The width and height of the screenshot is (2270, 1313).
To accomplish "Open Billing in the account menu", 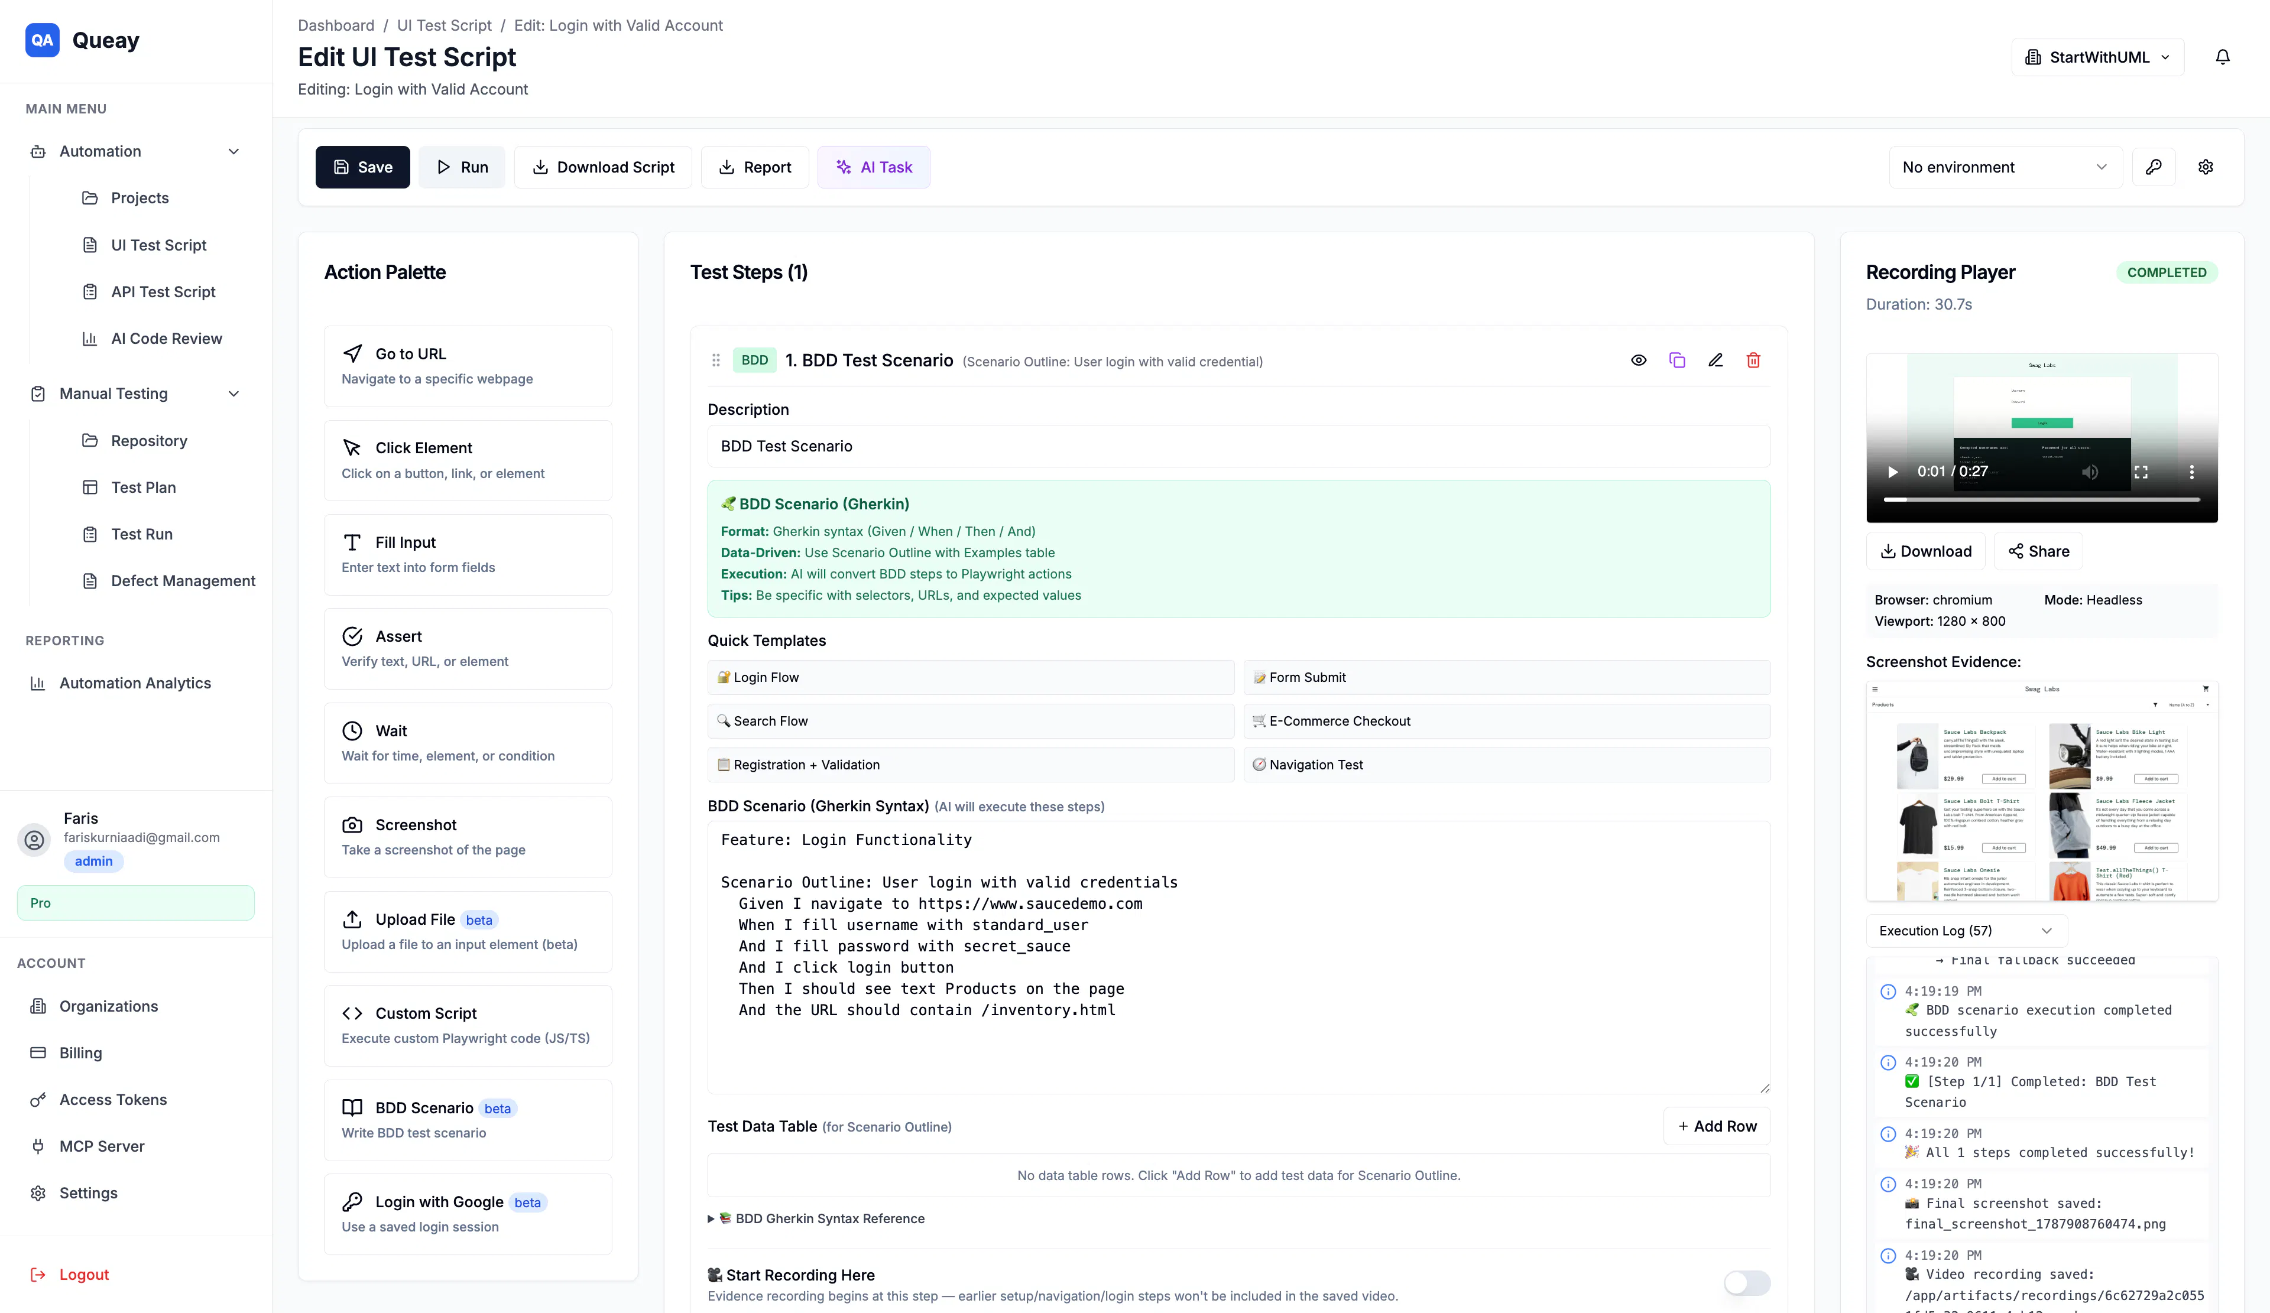I will (x=80, y=1053).
